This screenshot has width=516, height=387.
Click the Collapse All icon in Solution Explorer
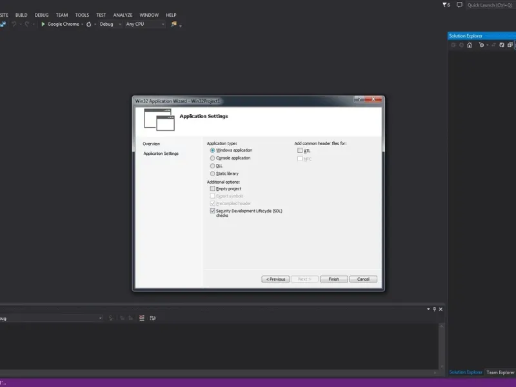click(x=510, y=45)
